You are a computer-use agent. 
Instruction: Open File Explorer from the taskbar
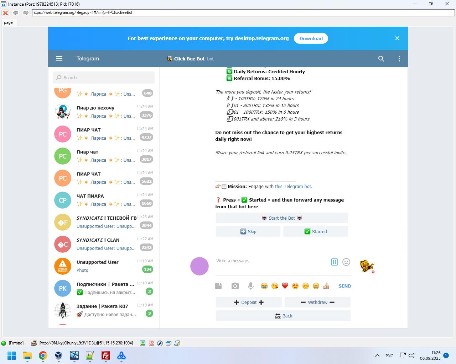(27, 355)
